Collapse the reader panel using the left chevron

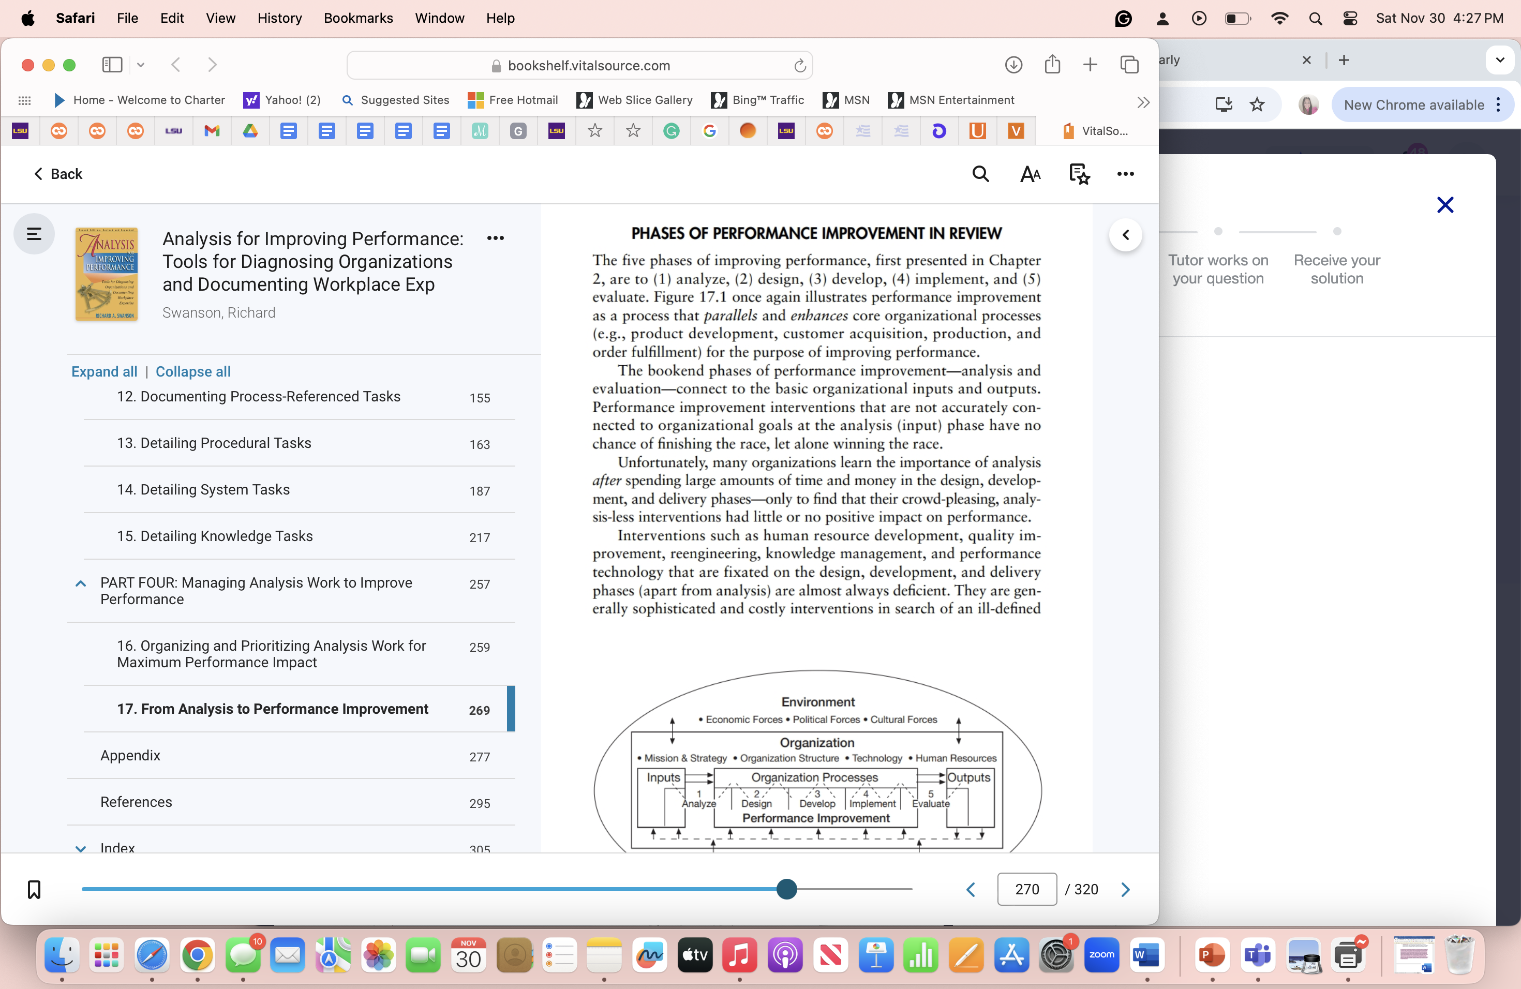pyautogui.click(x=1126, y=234)
